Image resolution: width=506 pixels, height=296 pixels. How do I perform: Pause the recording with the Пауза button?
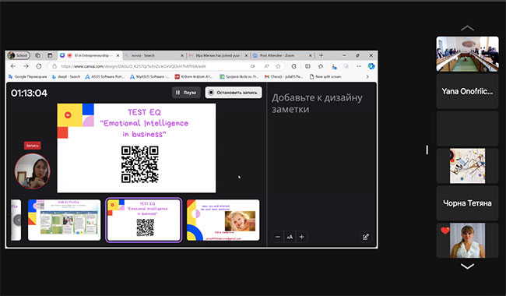(186, 93)
